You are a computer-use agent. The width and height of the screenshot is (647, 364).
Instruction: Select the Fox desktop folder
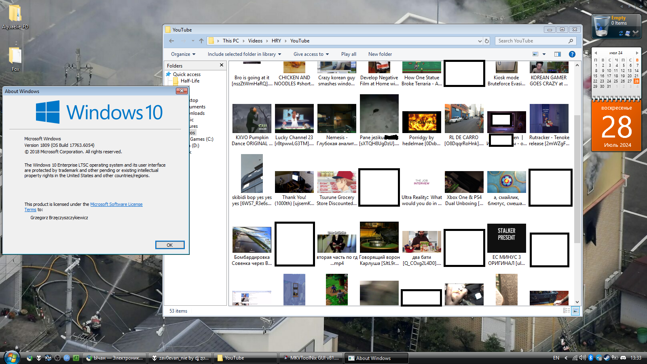tap(15, 59)
